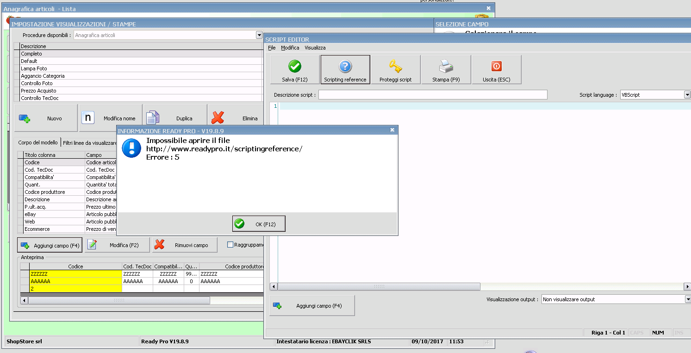Toggle the Raggruppamento checkbox
This screenshot has width=691, height=353.
coord(230,245)
